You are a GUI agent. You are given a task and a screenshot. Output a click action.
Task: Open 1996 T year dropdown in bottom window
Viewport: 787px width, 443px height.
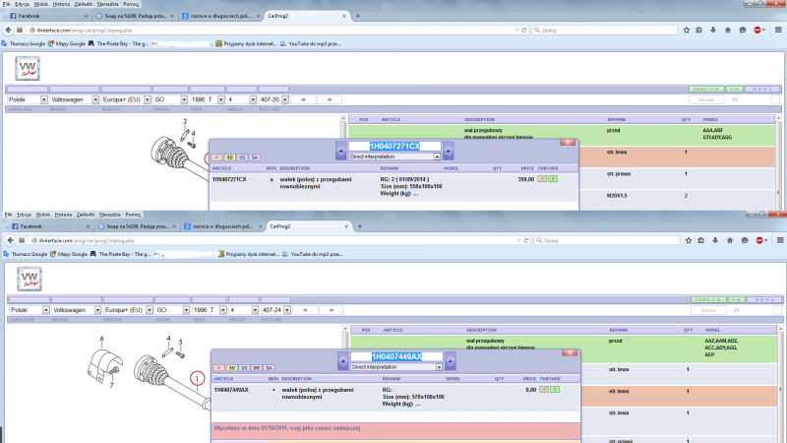(210, 310)
